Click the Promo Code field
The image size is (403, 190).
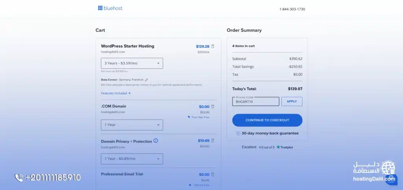click(255, 101)
